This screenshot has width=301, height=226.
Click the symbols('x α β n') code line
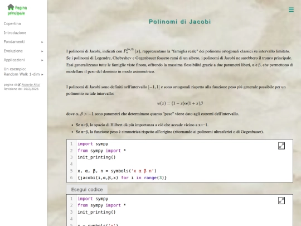pyautogui.click(x=117, y=171)
